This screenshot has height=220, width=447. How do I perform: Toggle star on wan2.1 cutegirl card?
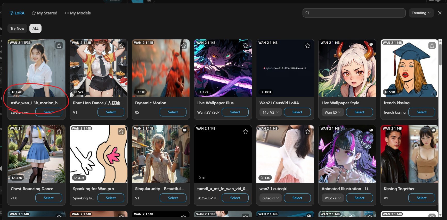308,132
